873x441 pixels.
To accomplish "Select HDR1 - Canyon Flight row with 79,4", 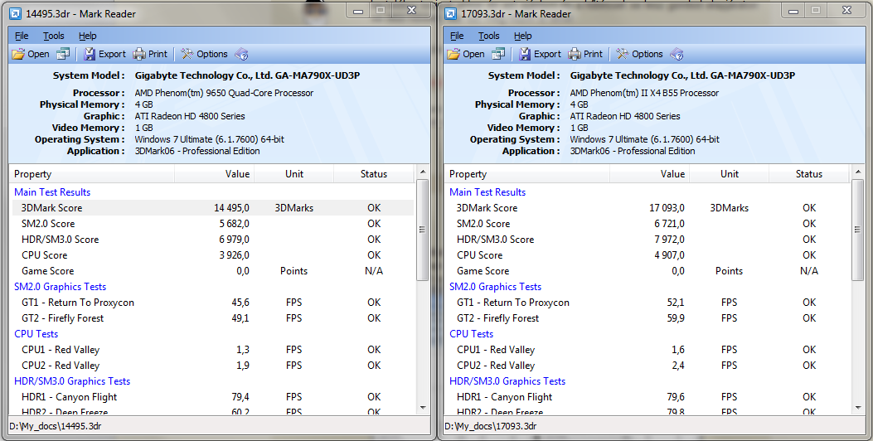I will (x=213, y=397).
